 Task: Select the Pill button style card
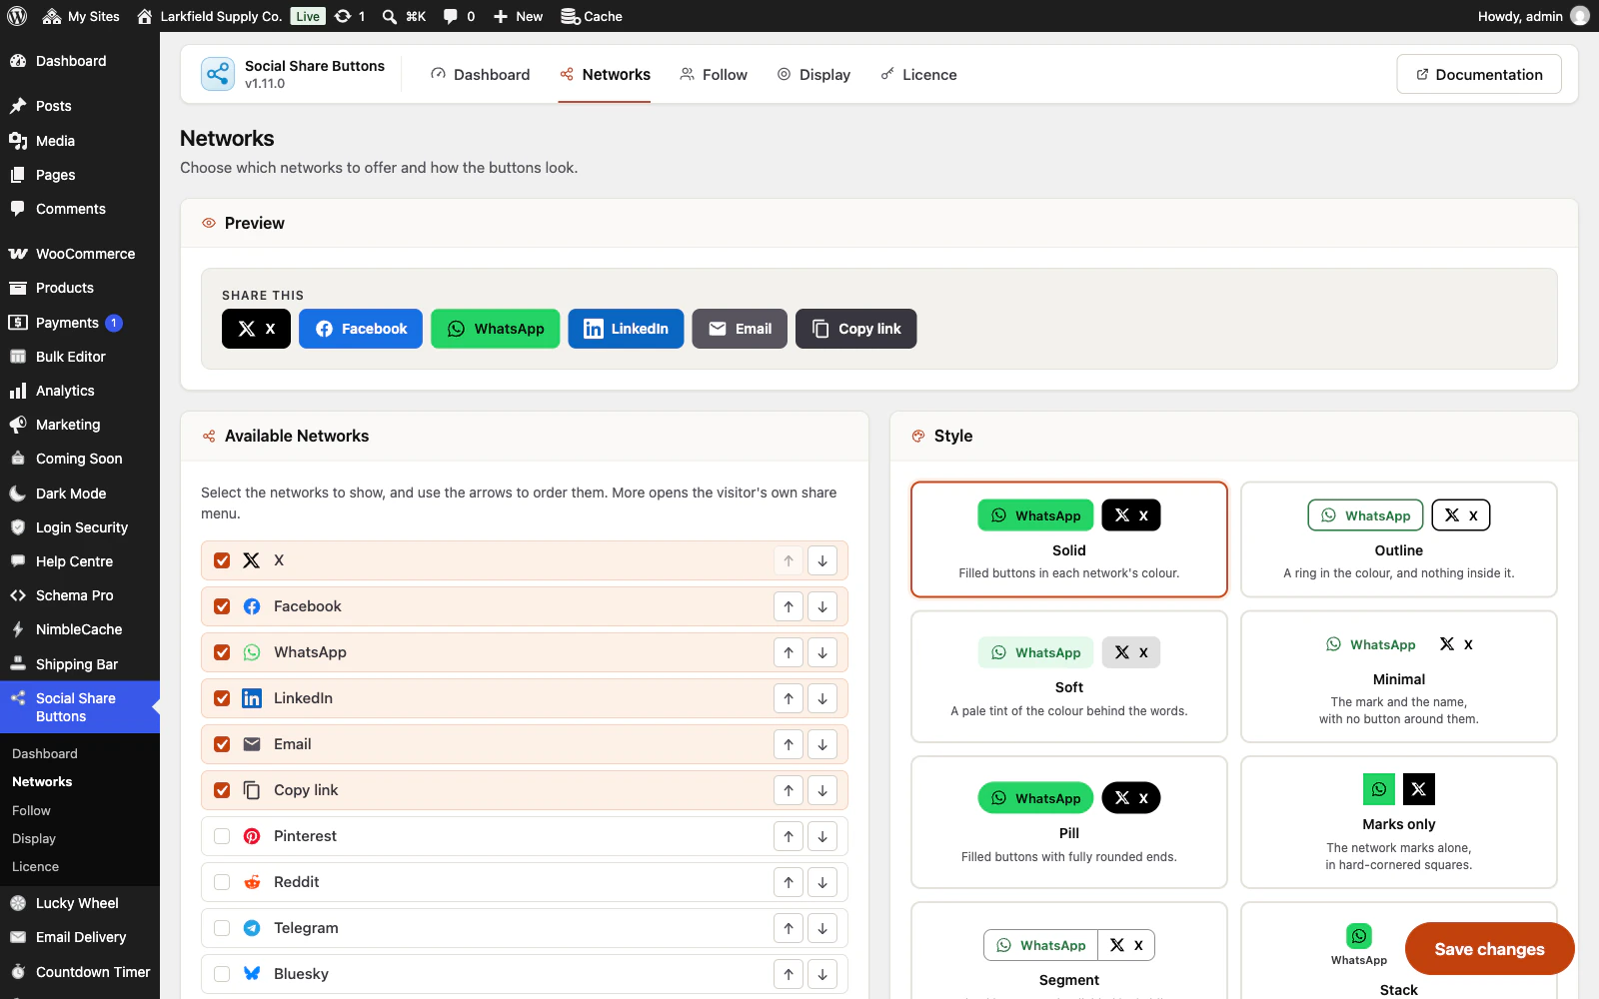click(x=1068, y=822)
